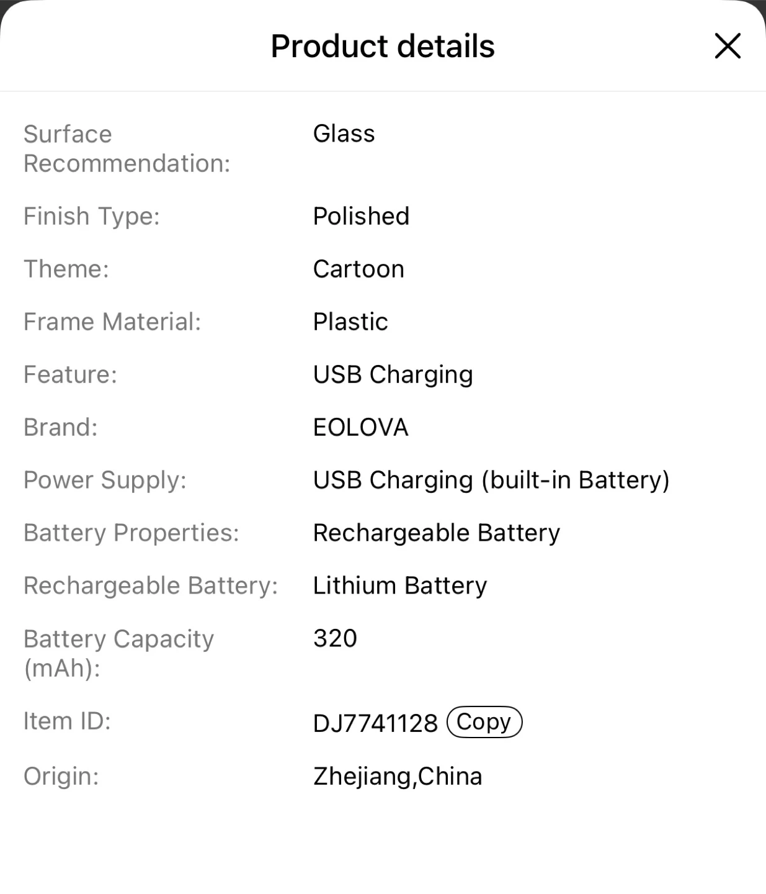The width and height of the screenshot is (766, 894).
Task: Tap the Zhejiang,China origin value
Action: pyautogui.click(x=398, y=776)
